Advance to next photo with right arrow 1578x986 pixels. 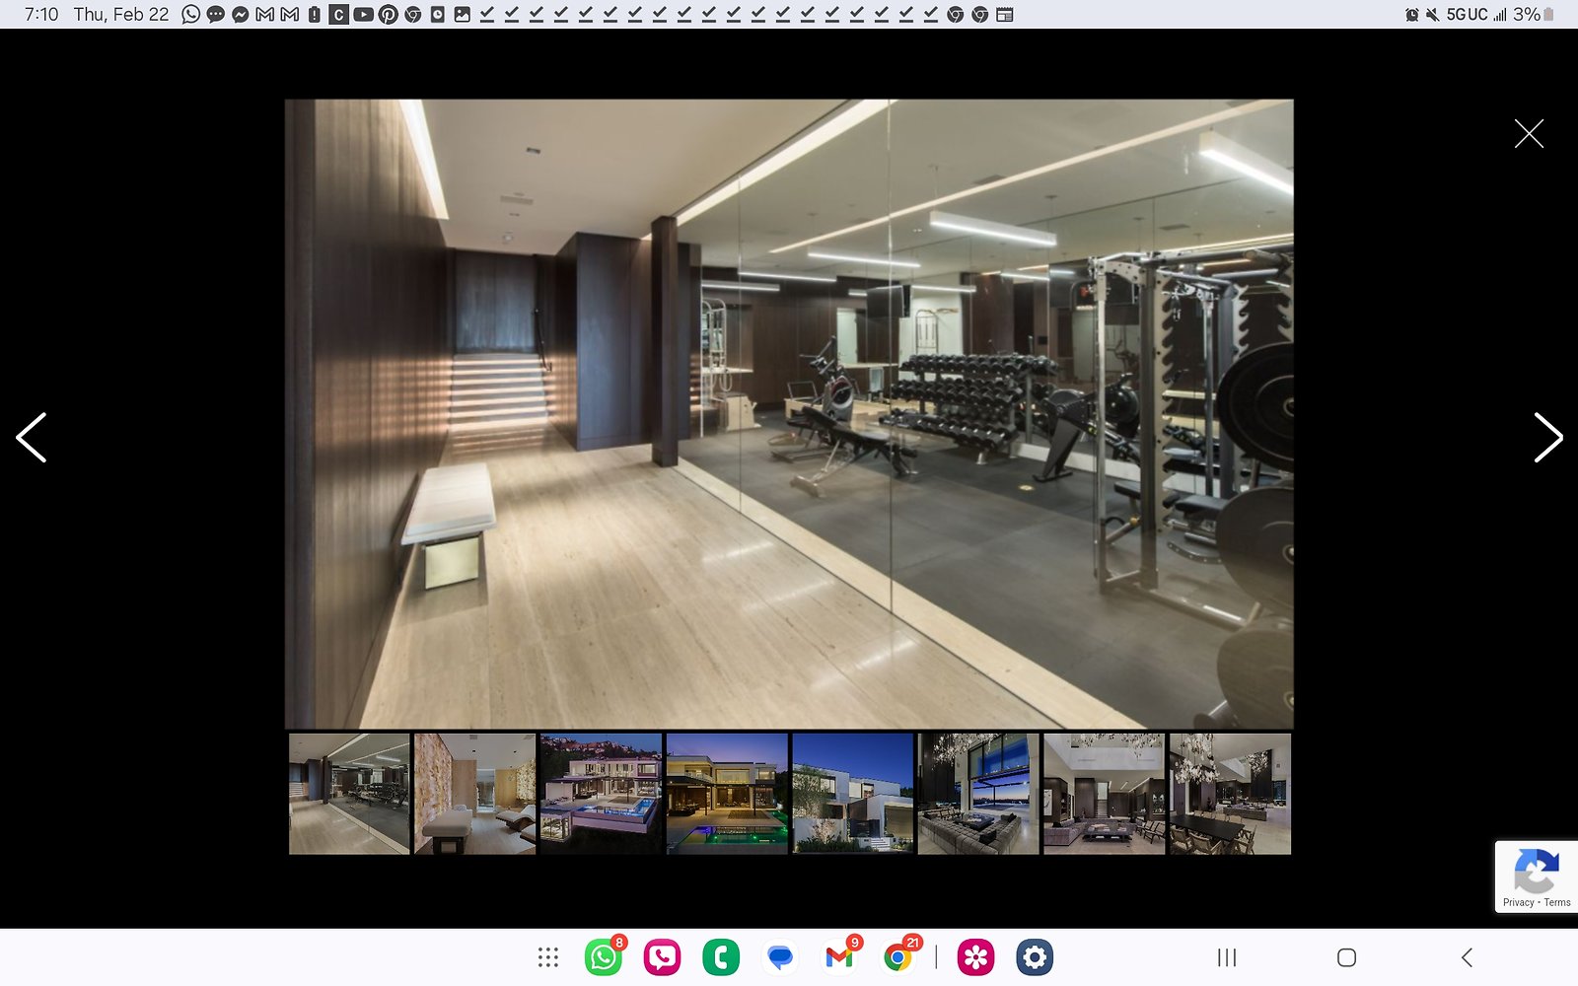[x=1547, y=438]
